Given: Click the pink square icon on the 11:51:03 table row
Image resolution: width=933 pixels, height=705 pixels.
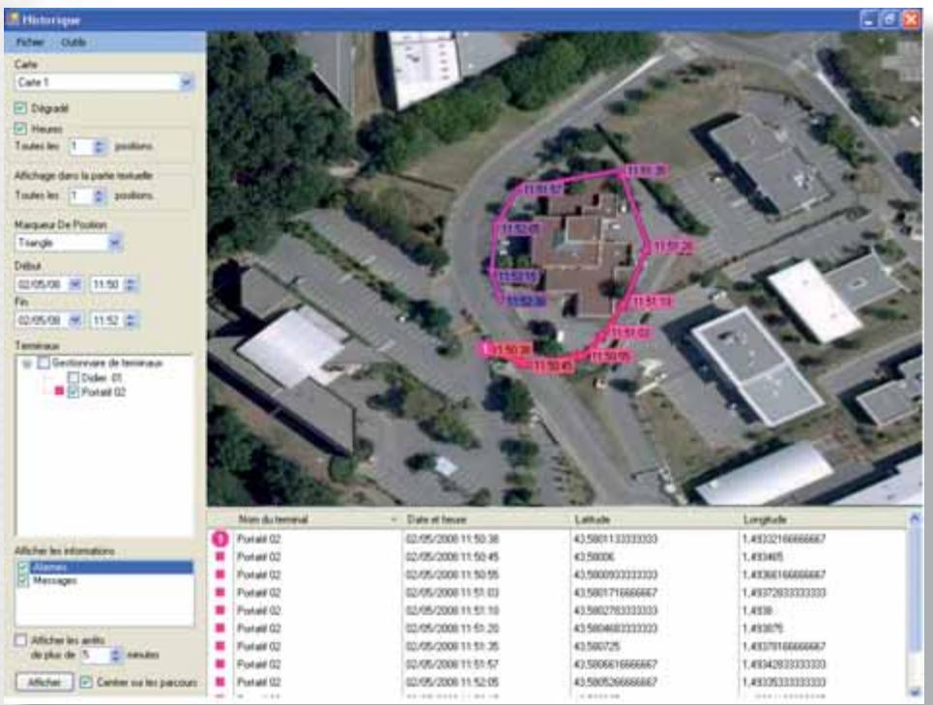Looking at the screenshot, I should [x=220, y=593].
